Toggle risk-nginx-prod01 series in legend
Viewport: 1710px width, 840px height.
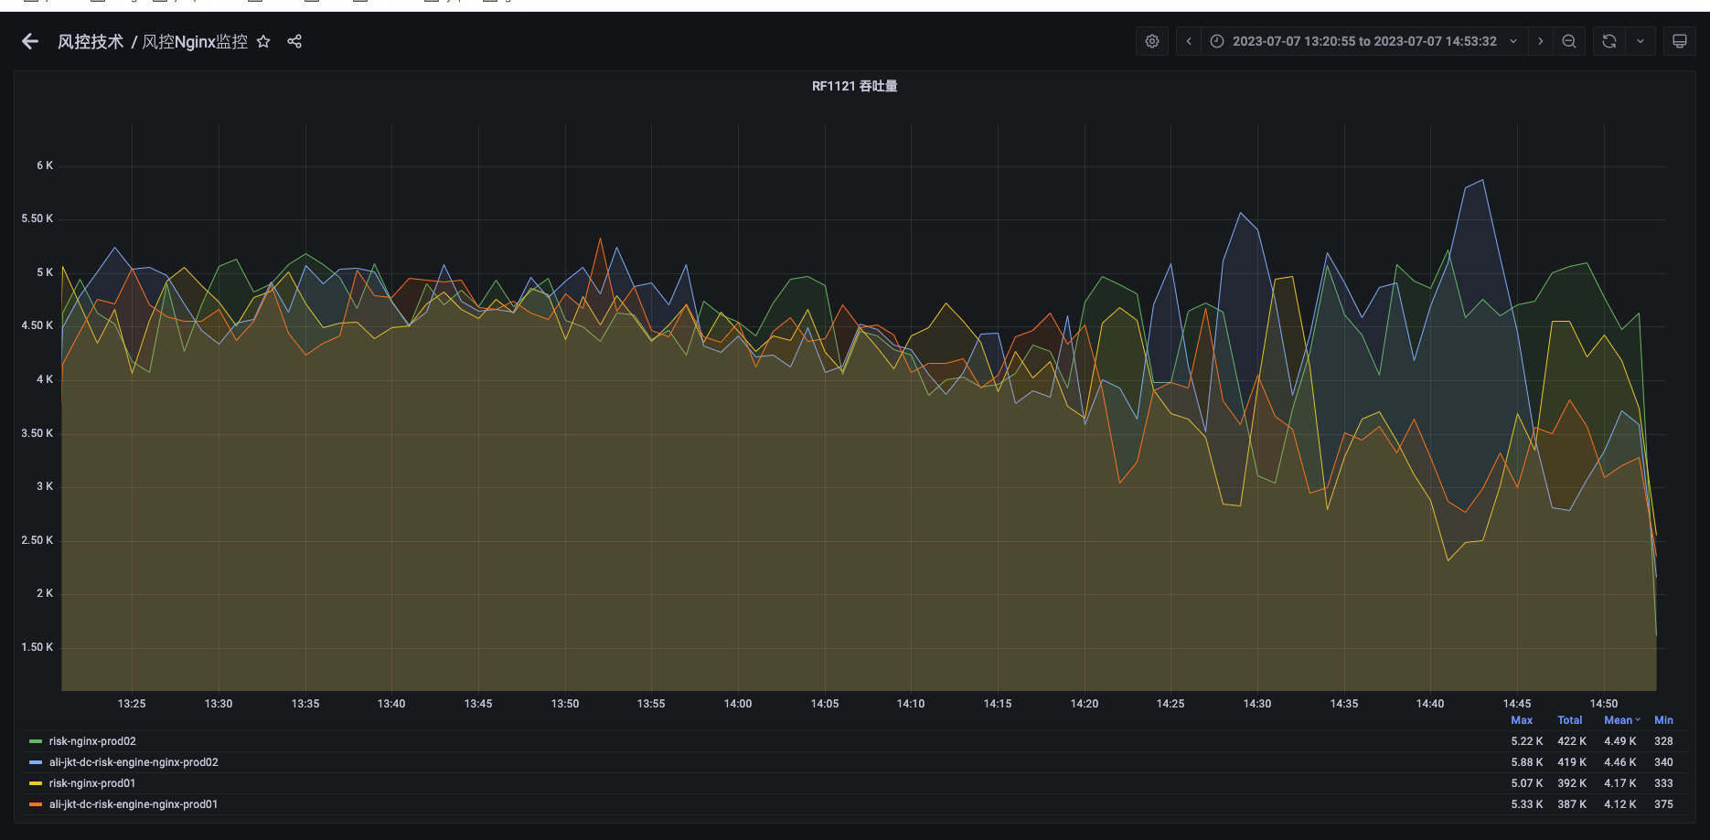click(x=92, y=783)
